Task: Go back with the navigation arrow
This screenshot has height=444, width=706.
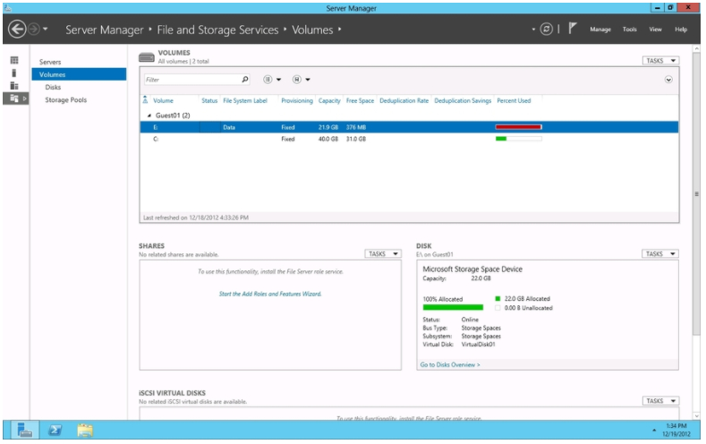Action: tap(17, 30)
